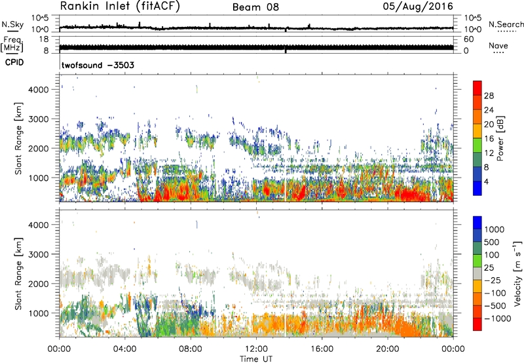524x363 pixels.
Task: Click the 'Rankin Inlet (fitACF)' plot title
Action: pos(120,6)
